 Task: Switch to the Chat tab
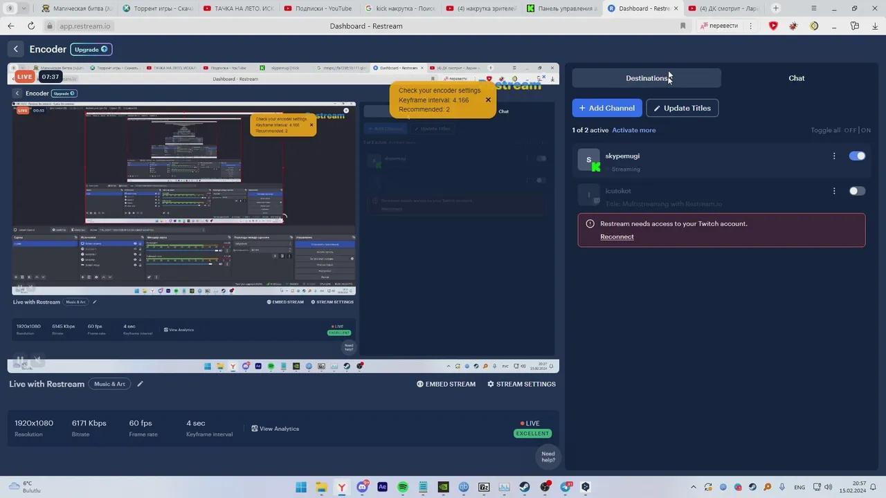click(796, 78)
